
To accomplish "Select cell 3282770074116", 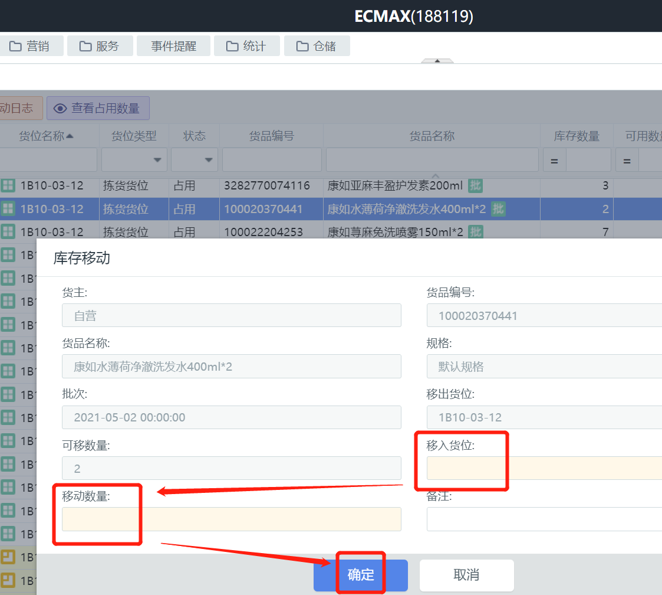I will [272, 185].
